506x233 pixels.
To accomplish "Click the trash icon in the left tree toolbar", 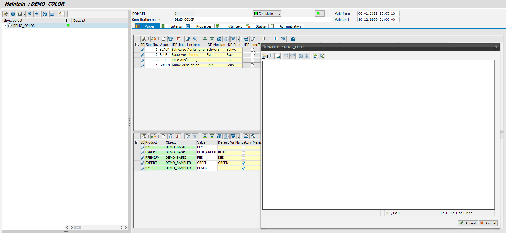I will tap(13, 14).
